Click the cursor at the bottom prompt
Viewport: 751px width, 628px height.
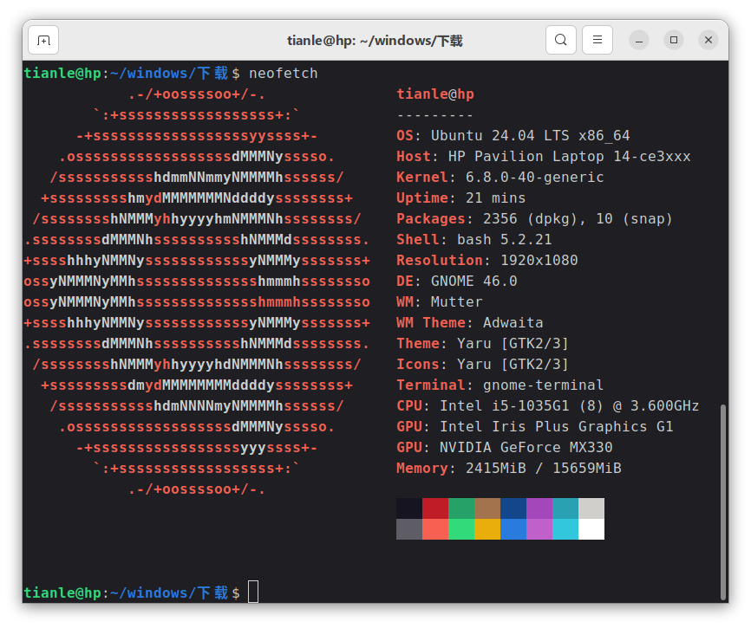253,592
